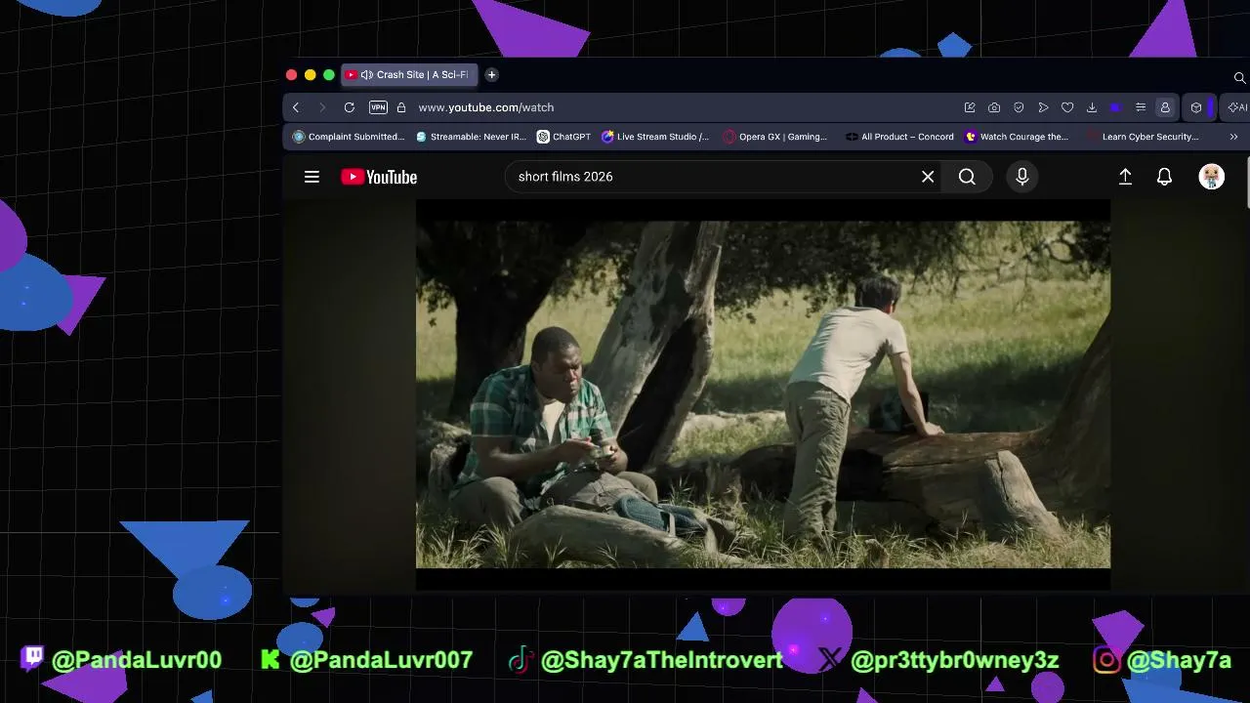Go back with browser back arrow
The width and height of the screenshot is (1250, 703).
click(x=296, y=107)
